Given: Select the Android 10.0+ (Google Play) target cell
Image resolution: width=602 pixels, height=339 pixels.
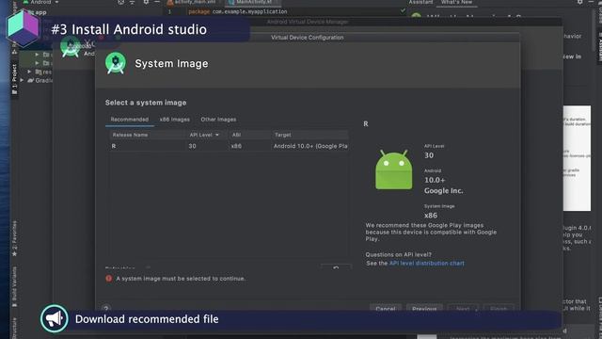Looking at the screenshot, I should 310,146.
